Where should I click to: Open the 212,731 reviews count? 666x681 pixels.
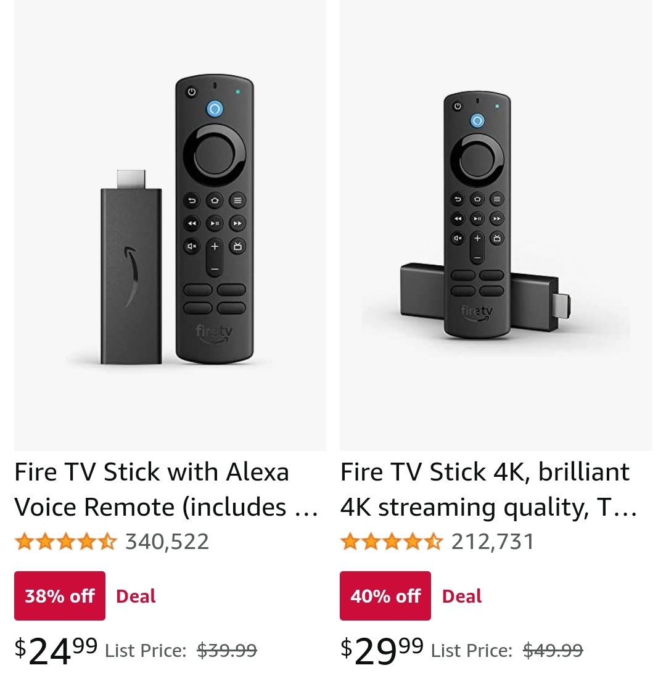click(493, 542)
